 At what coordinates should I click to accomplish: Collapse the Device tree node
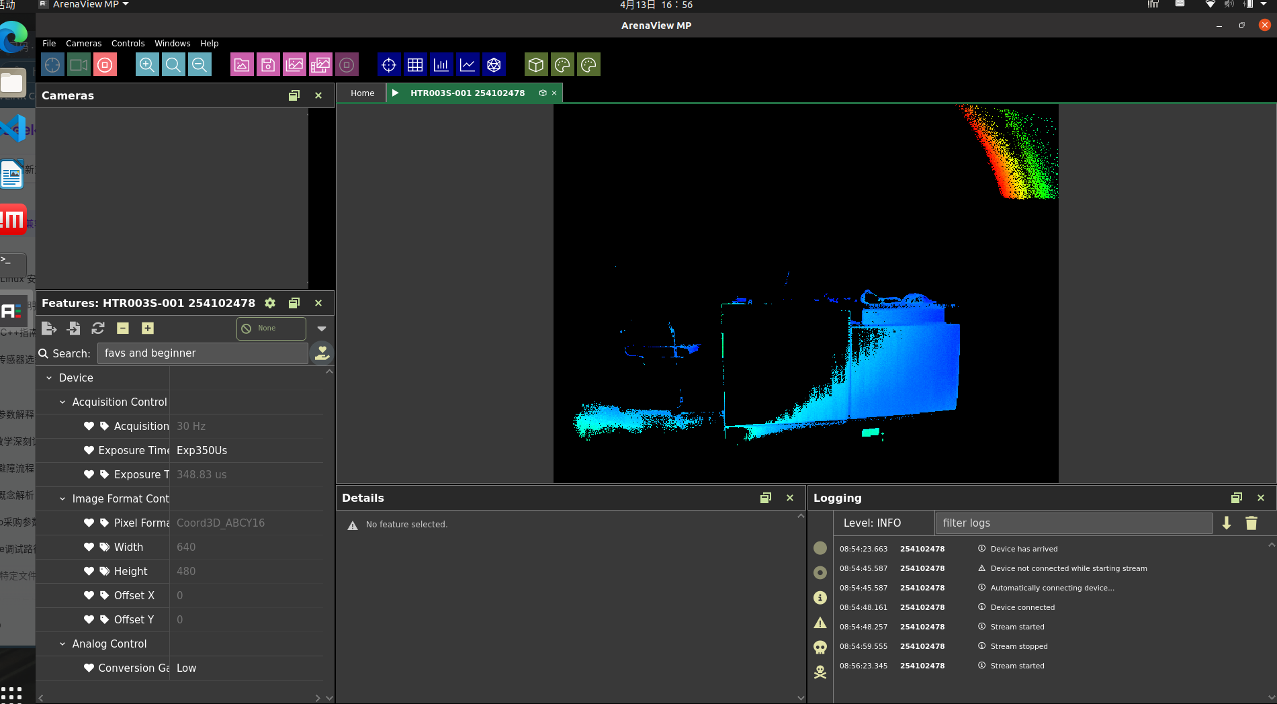click(49, 378)
